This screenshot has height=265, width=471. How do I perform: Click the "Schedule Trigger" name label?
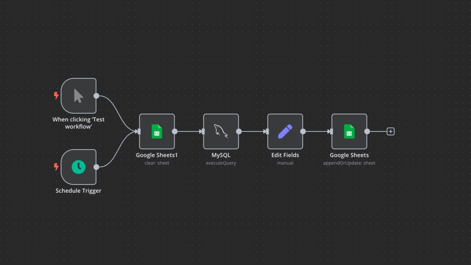pos(79,190)
